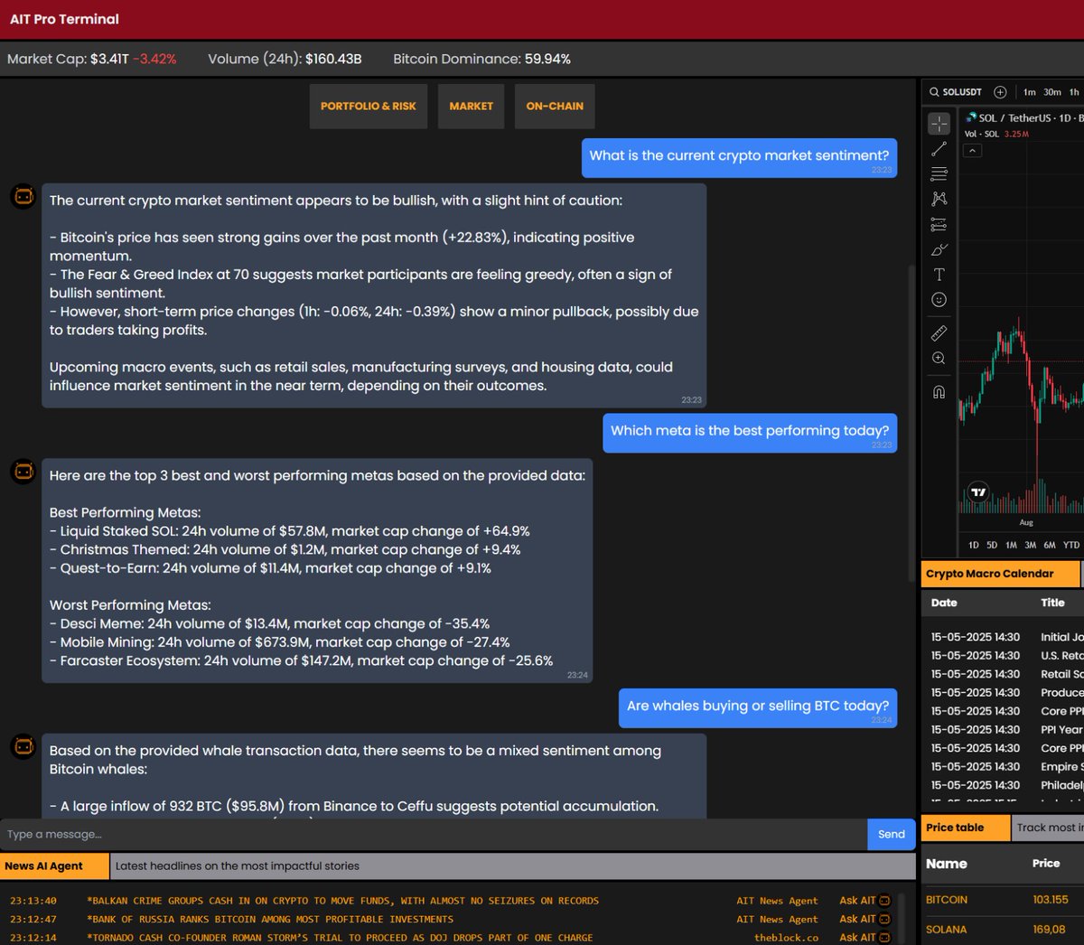1084x945 pixels.
Task: Open the ON-CHAIN tab
Action: coord(555,107)
